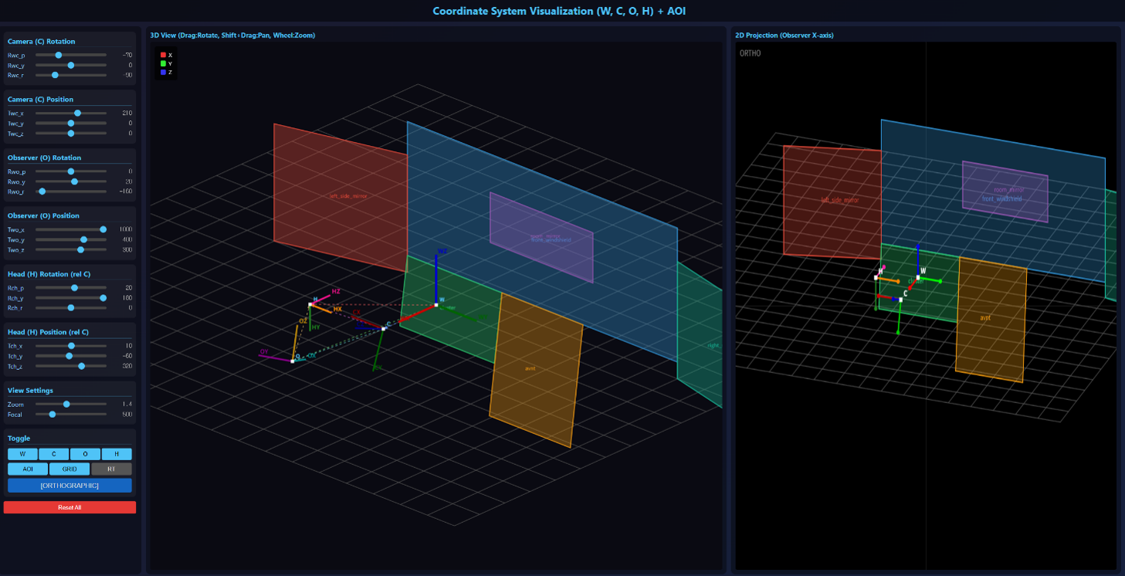Click left_side_mirror region in 2D Projection
The height and width of the screenshot is (576, 1125).
(x=832, y=201)
